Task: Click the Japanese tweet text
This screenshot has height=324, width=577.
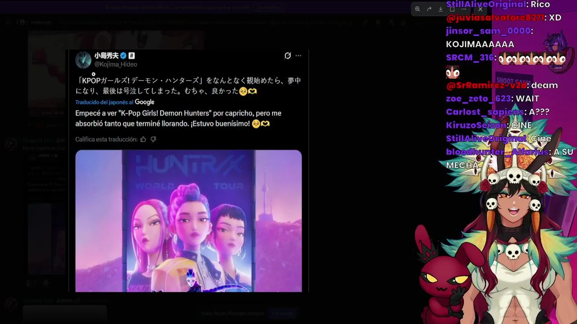Action: tap(188, 85)
